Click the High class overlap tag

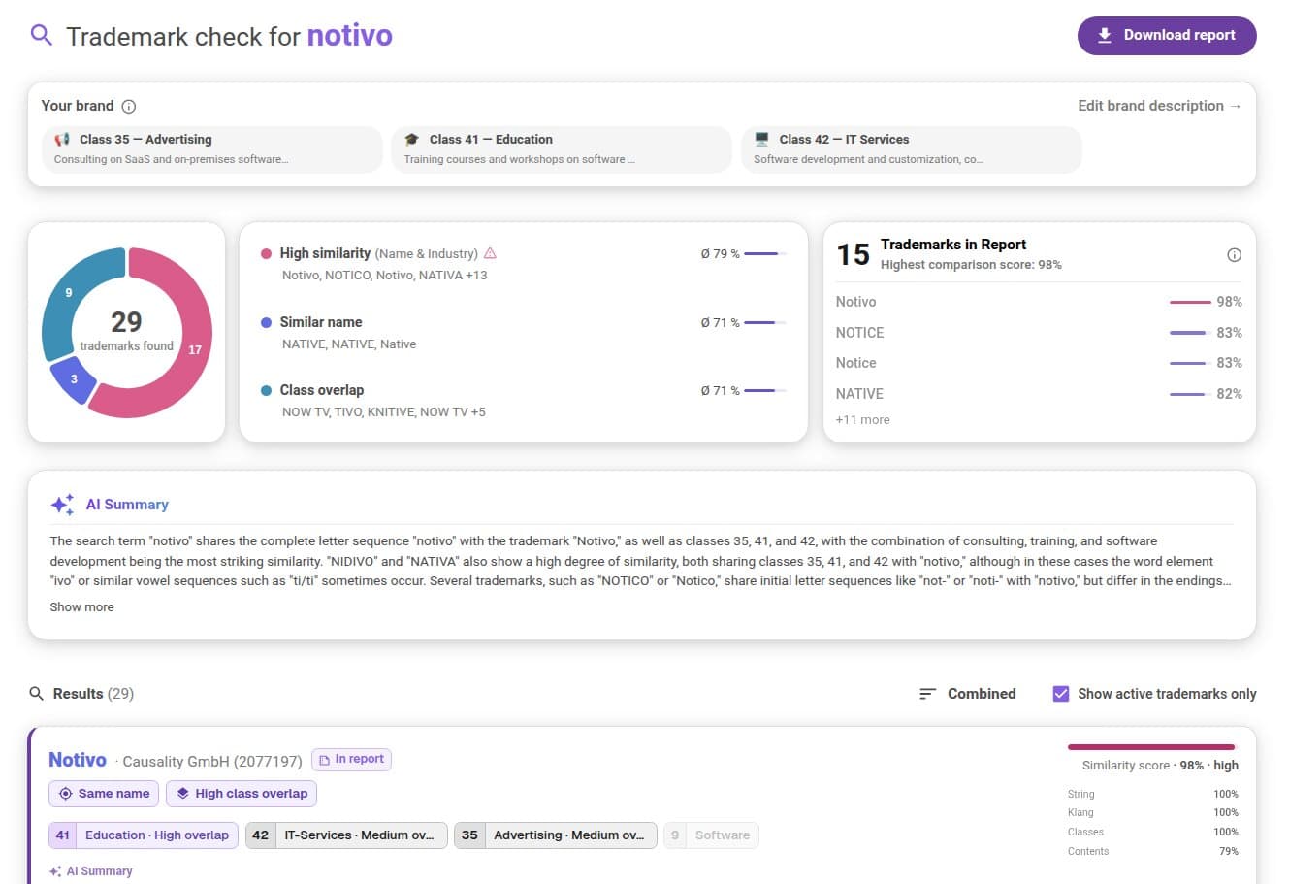(x=242, y=794)
